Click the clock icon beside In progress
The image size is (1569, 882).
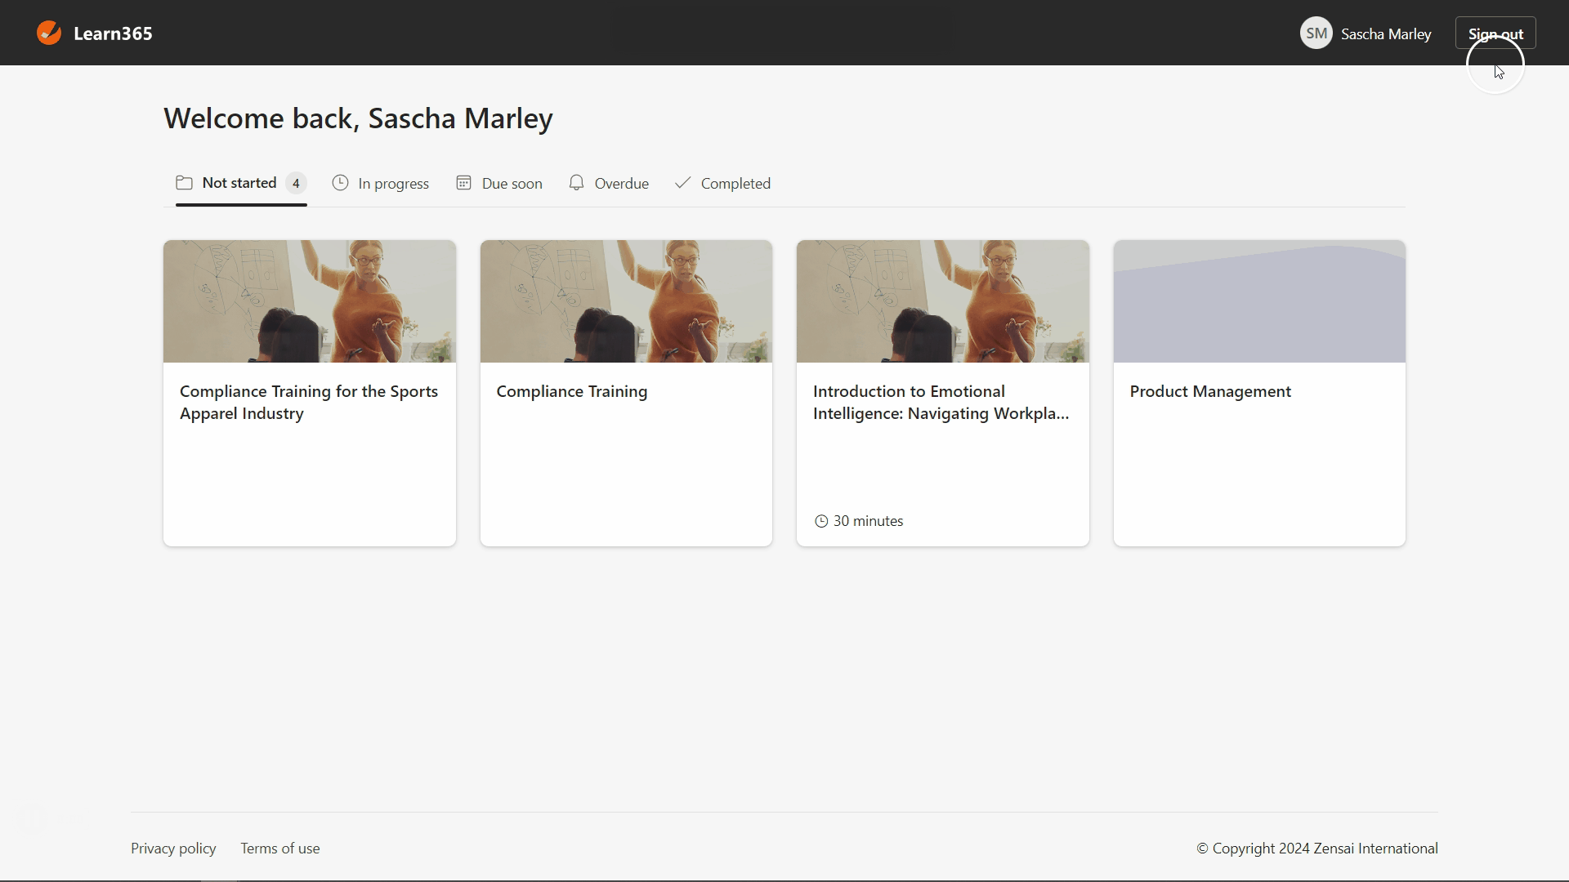(340, 183)
